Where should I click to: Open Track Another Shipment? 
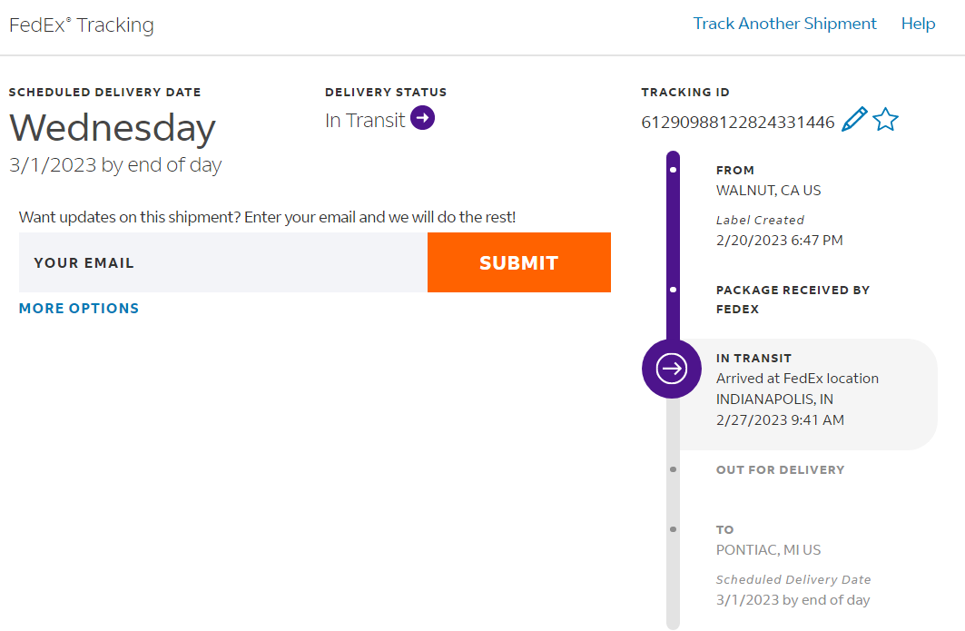pos(784,24)
